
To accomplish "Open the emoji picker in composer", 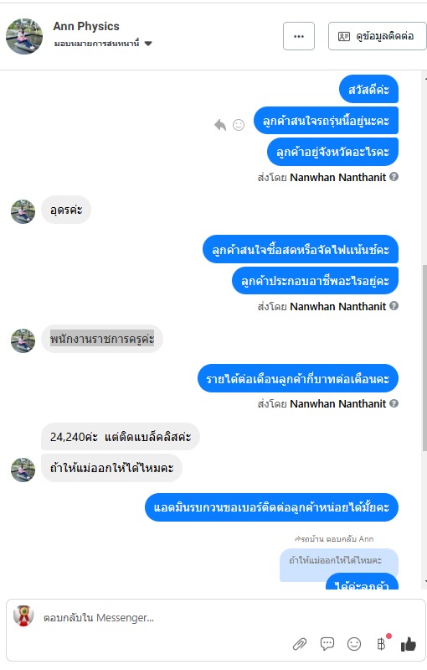I will click(x=354, y=644).
